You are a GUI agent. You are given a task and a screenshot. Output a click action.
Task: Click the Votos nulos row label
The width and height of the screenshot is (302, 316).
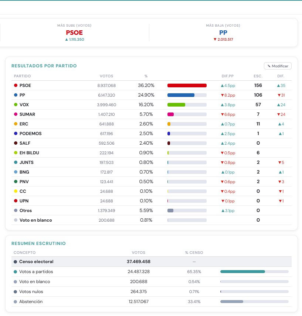[31, 292]
